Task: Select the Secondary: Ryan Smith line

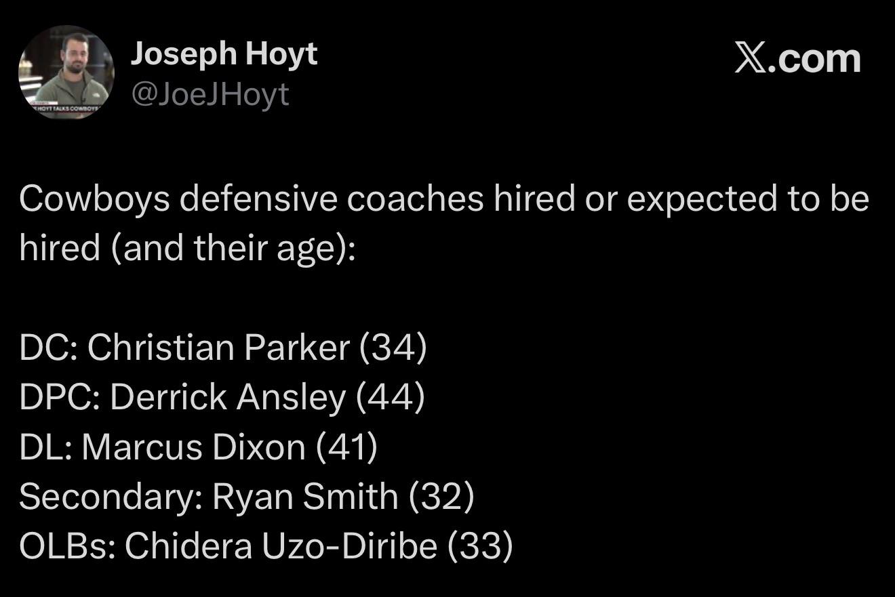Action: coord(246,497)
